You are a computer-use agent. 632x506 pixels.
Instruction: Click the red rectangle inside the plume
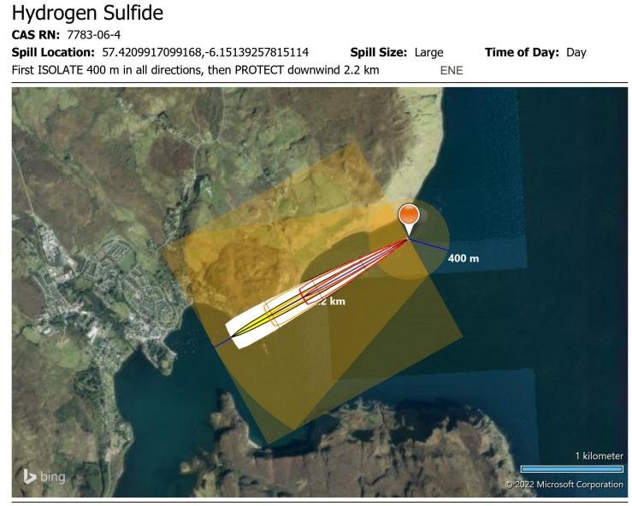311,293
